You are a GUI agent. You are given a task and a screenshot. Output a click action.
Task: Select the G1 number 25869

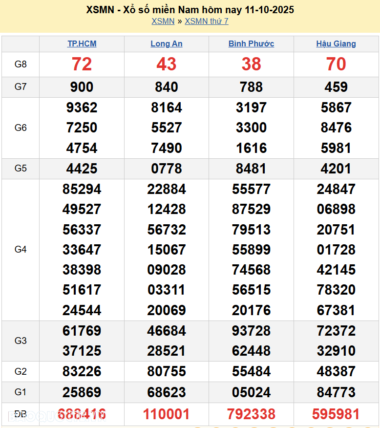pyautogui.click(x=82, y=392)
